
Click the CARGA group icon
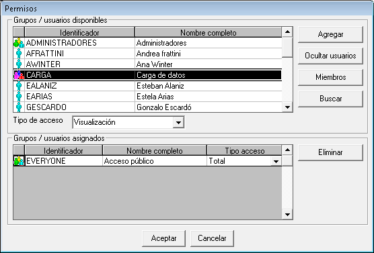[x=19, y=75]
